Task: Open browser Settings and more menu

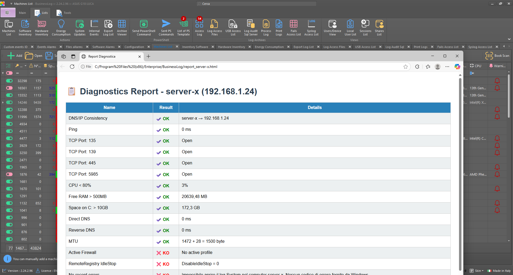Action: pos(447,67)
